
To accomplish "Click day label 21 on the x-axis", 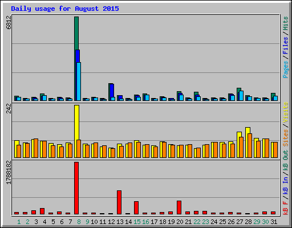I will [x=188, y=222].
